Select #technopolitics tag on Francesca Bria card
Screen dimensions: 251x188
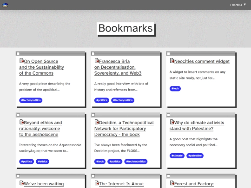[123, 100]
